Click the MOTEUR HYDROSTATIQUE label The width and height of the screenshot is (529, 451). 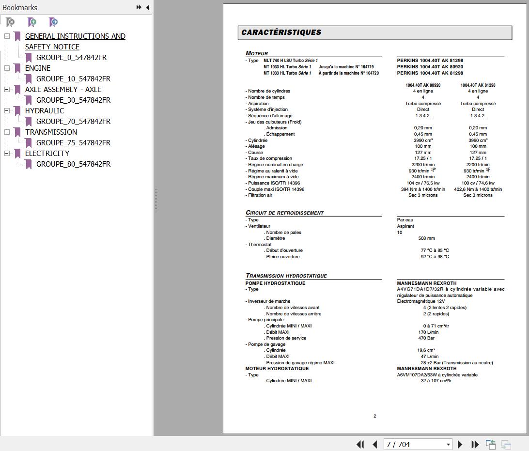(x=277, y=369)
